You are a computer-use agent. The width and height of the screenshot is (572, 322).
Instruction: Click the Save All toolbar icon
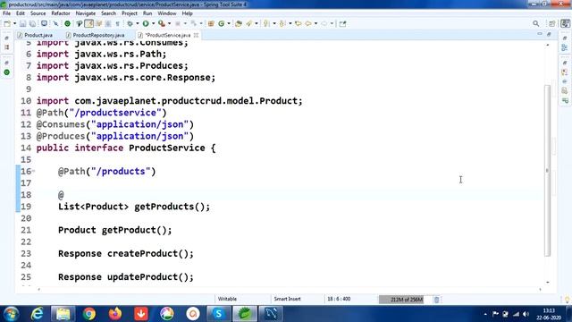click(32, 24)
